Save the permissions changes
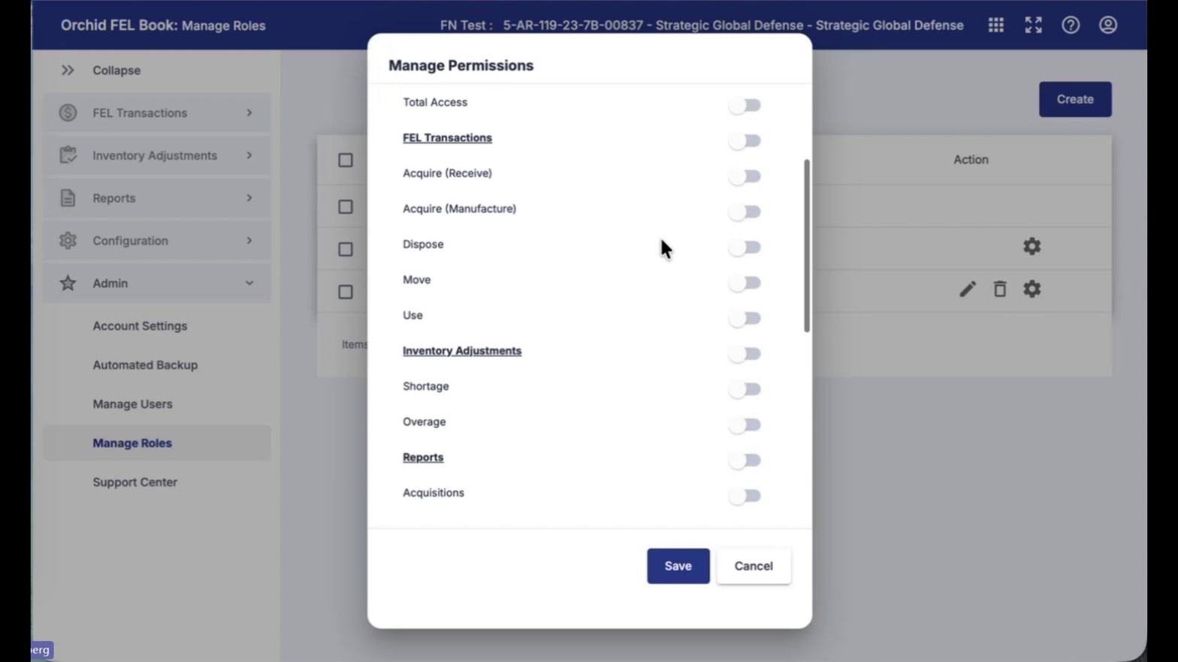The height and width of the screenshot is (662, 1178). [x=678, y=566]
